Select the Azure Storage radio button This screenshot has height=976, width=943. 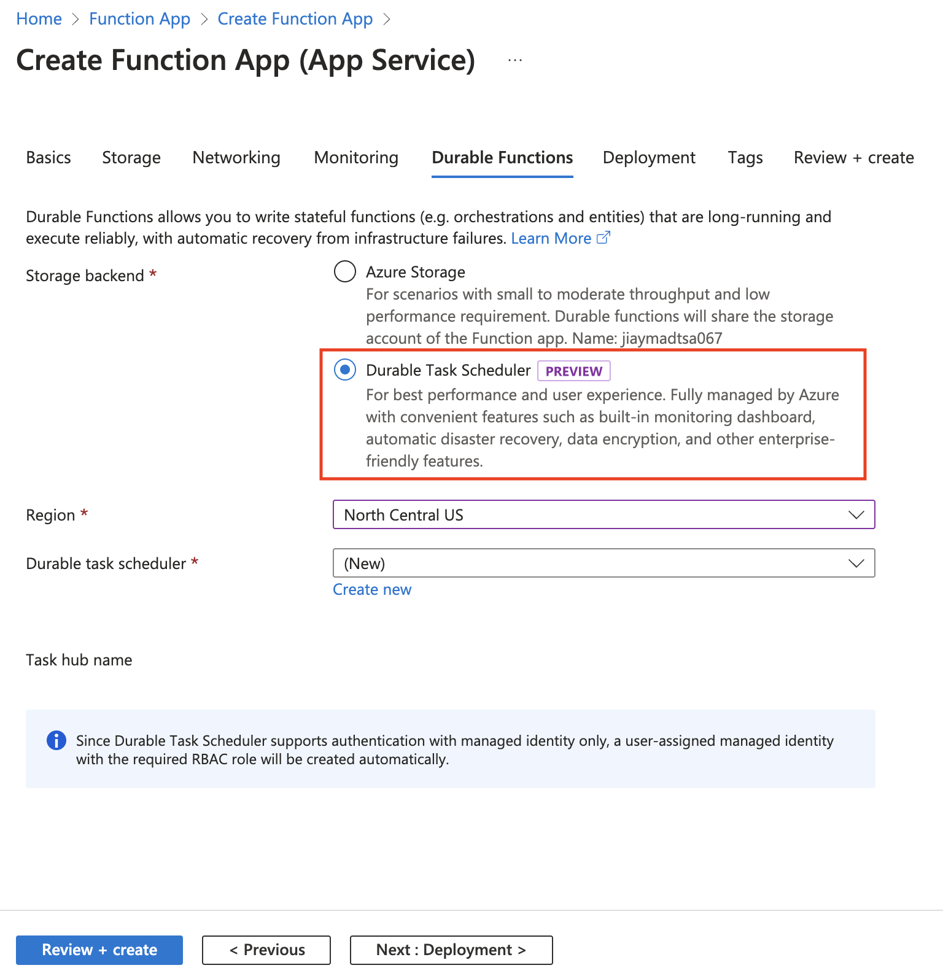(x=345, y=271)
